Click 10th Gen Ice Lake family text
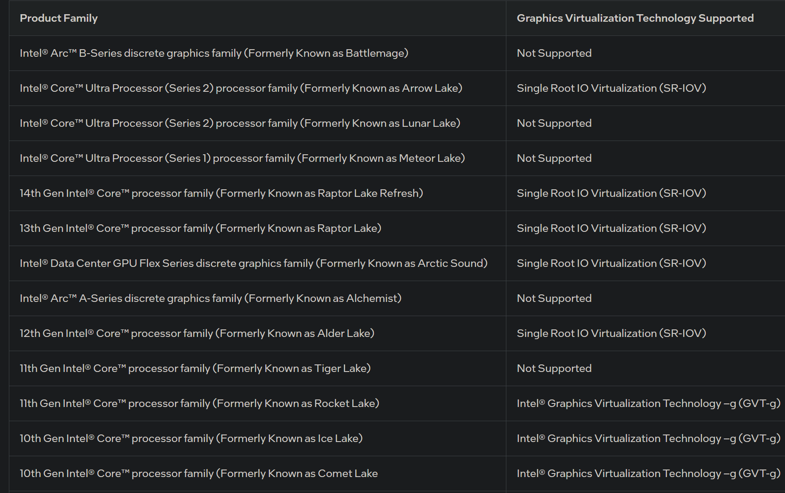 [191, 438]
